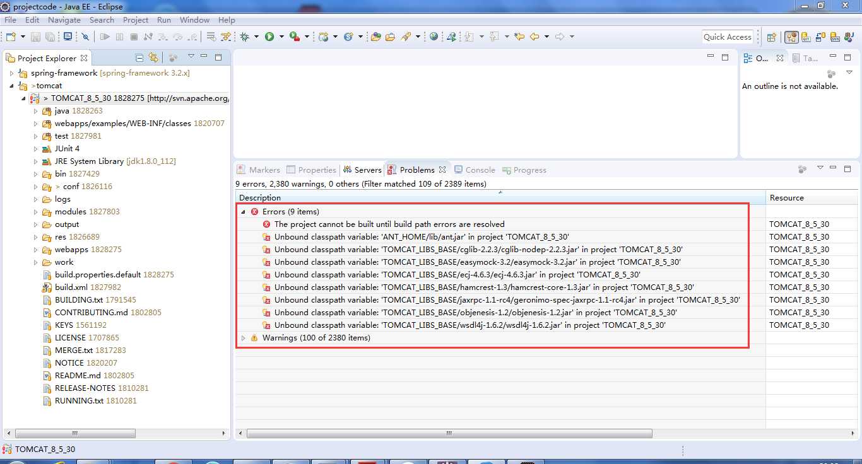Click the Disconnect debug icon
The width and height of the screenshot is (862, 464).
pyautogui.click(x=148, y=37)
